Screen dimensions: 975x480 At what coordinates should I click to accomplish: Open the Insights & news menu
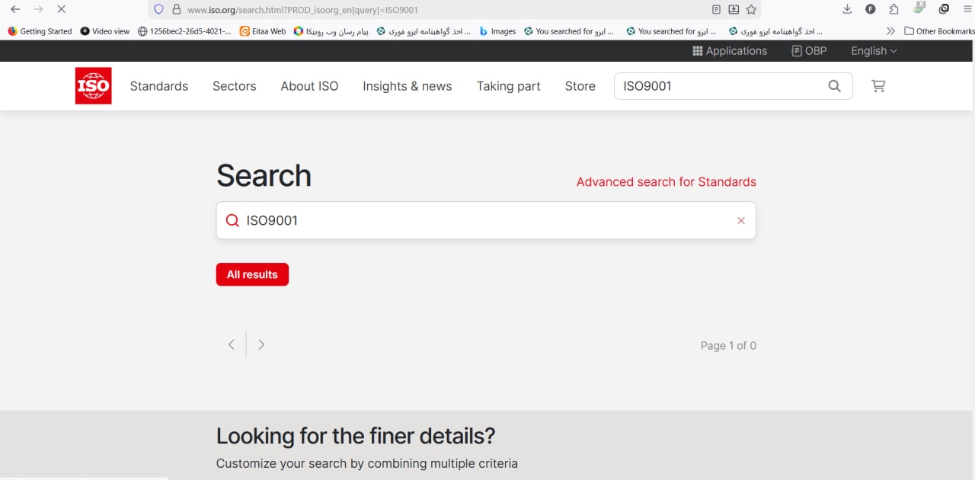407,86
